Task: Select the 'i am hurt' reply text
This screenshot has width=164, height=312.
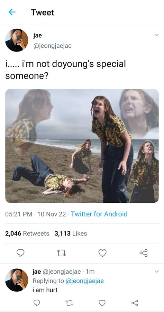Action: click(x=45, y=290)
